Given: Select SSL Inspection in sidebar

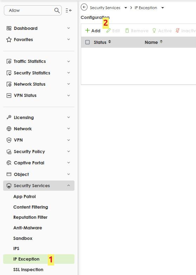Looking at the screenshot, I should [28, 270].
